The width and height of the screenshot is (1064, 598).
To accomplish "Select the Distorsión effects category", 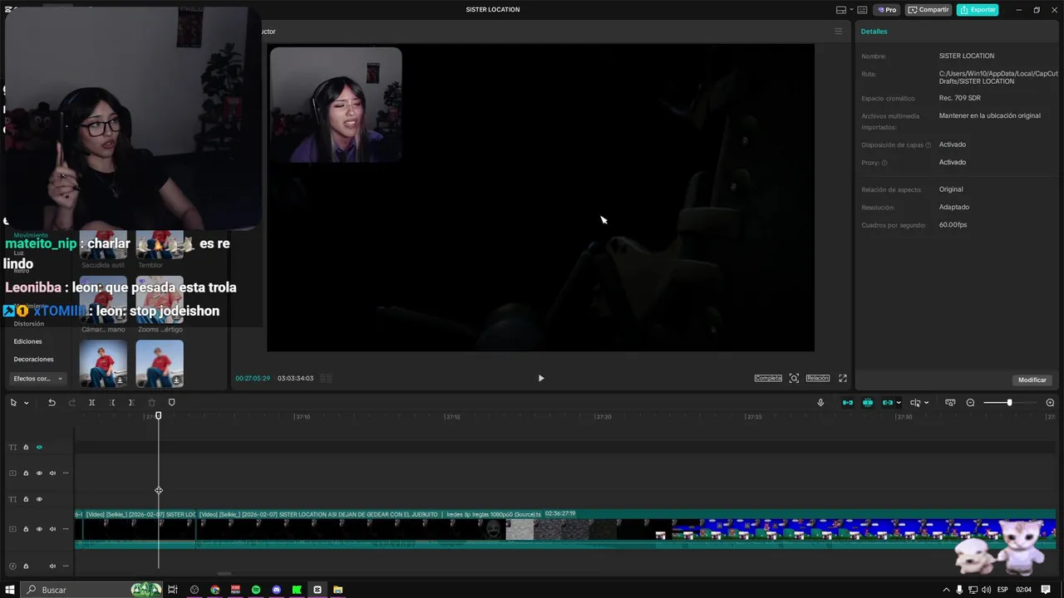I will pyautogui.click(x=29, y=324).
